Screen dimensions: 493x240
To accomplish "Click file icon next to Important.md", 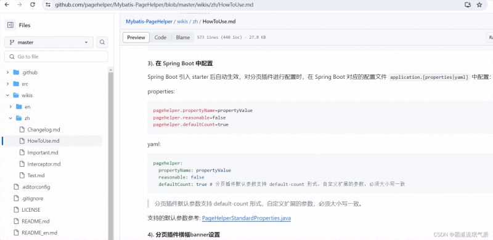I will (x=22, y=153).
